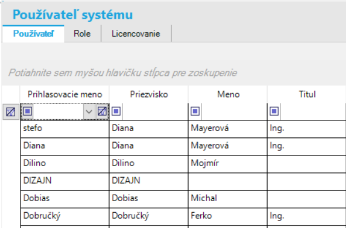Click Meno cell 'Mojmír'
Viewport: 346px width, 228px height.
click(x=228, y=164)
